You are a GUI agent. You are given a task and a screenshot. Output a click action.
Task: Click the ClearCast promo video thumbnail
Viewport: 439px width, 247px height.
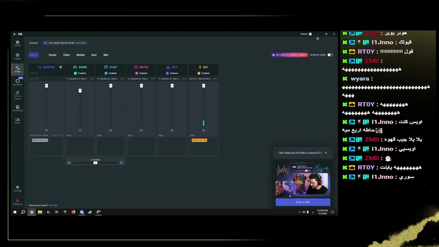303,180
